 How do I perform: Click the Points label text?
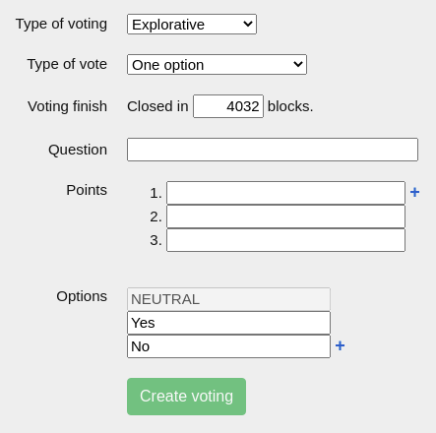click(x=87, y=190)
